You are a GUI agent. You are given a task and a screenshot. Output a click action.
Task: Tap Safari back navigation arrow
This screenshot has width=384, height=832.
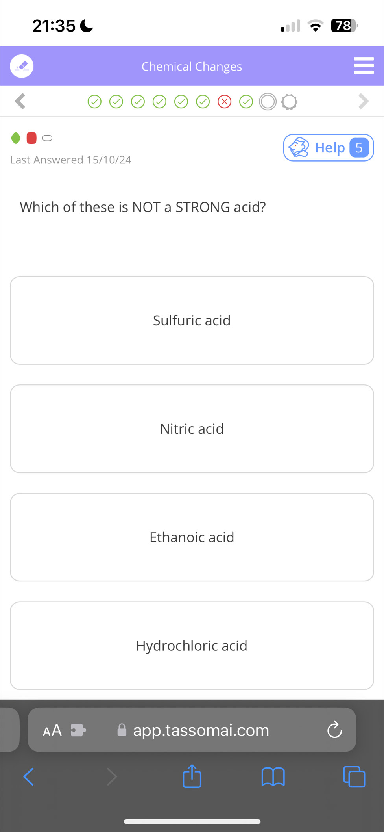29,776
